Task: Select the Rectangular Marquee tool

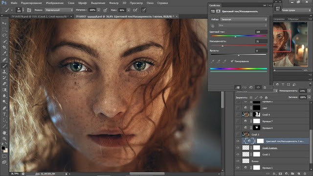Action: [x=4, y=29]
